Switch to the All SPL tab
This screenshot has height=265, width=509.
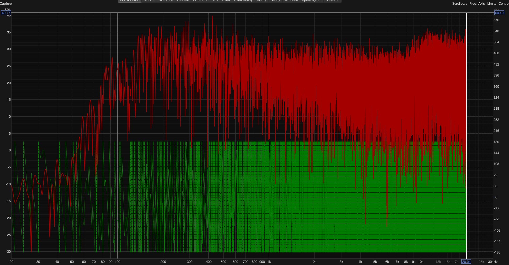point(149,1)
